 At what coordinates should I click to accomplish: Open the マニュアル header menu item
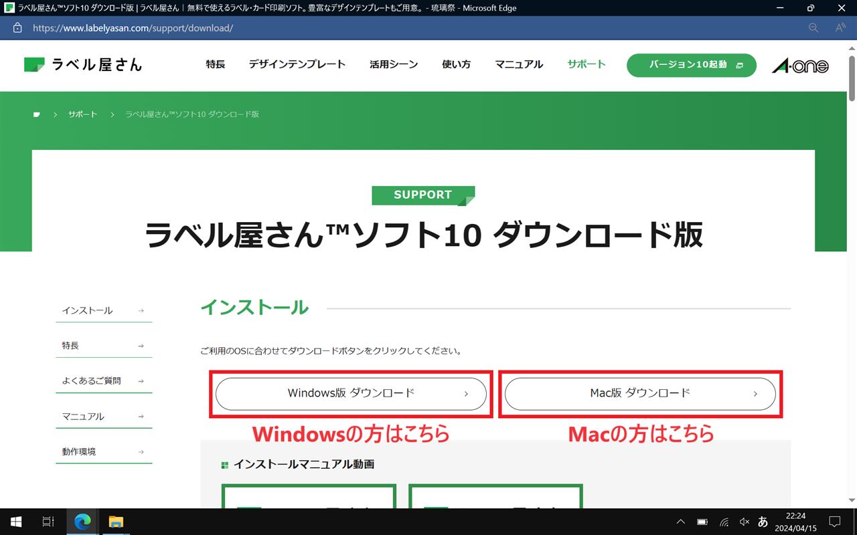click(x=519, y=65)
